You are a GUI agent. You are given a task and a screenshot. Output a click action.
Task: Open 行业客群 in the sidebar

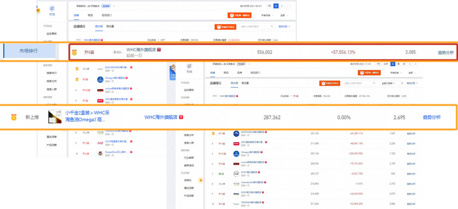189,157
